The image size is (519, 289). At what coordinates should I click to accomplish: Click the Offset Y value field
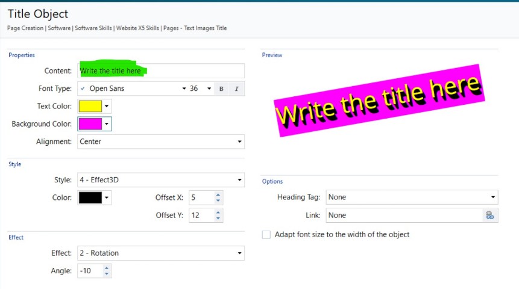point(201,216)
